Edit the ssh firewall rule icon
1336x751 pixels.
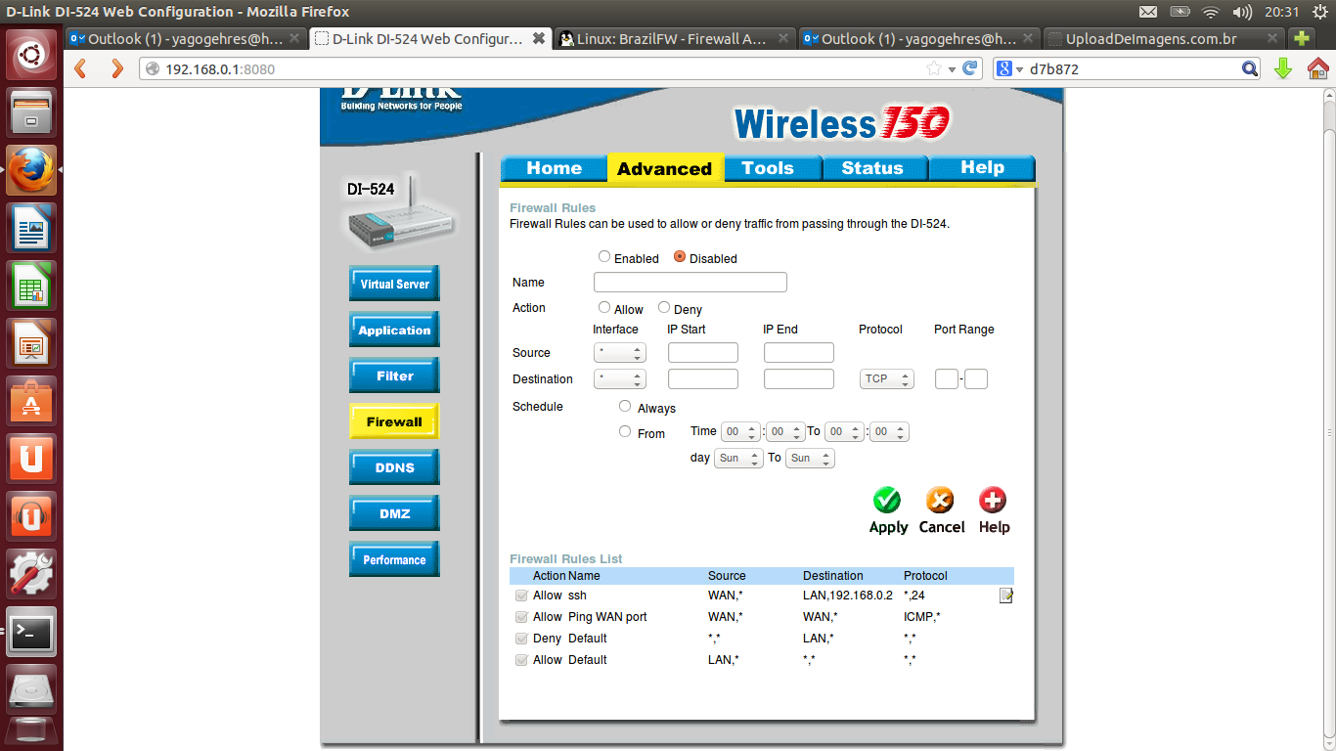(x=1005, y=596)
